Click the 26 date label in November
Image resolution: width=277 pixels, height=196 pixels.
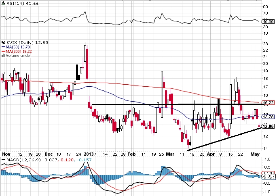pyautogui.click(x=38, y=154)
